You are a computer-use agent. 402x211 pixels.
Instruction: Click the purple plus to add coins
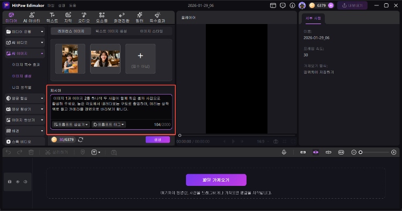coord(331,5)
